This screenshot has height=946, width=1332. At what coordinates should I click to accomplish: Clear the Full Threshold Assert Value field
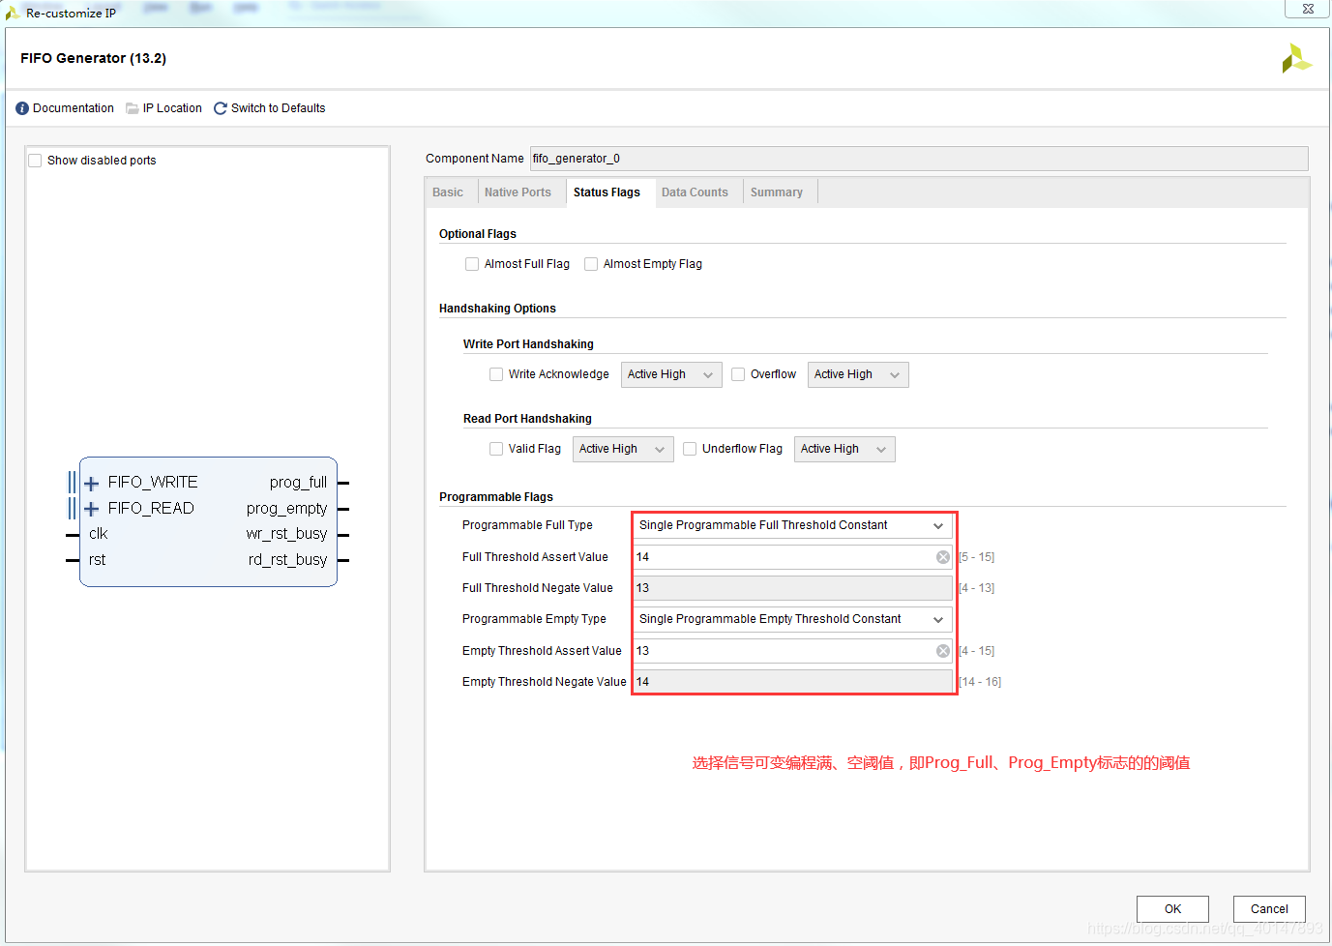942,556
